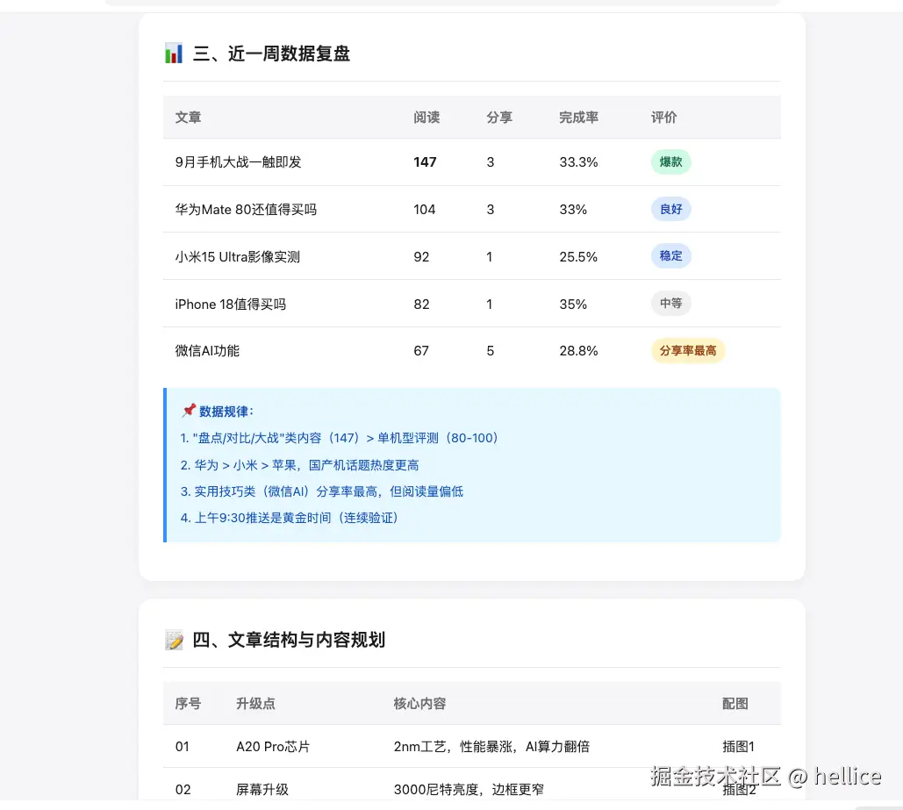Select rule 1 about 盘点/对比/大战 content

(x=340, y=438)
